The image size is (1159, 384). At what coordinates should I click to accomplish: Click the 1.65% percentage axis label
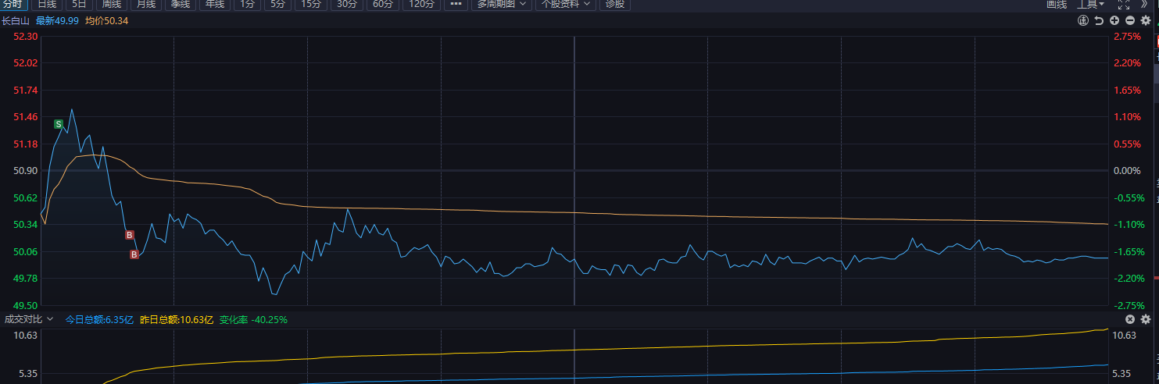(1127, 91)
